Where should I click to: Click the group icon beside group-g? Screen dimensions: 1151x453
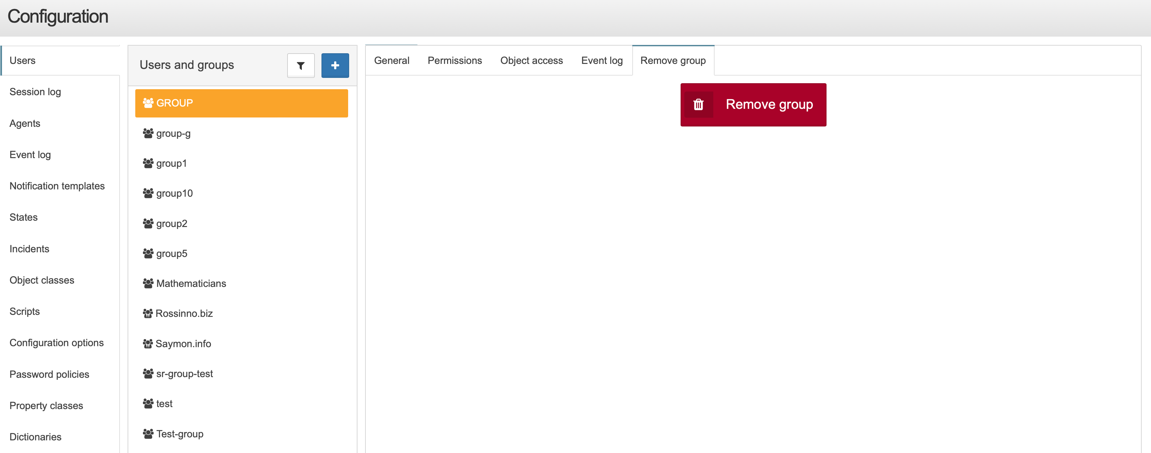tap(148, 133)
